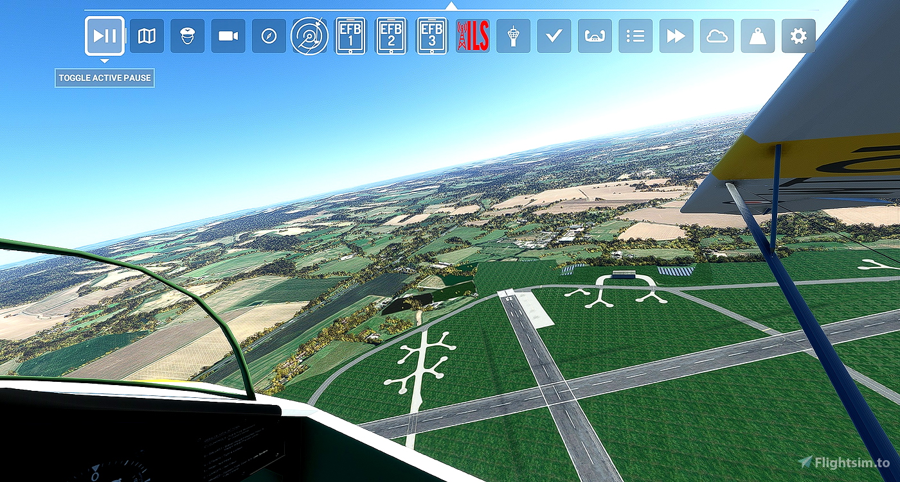Open the EFB 2 tablet
This screenshot has height=482, width=900.
pos(391,36)
